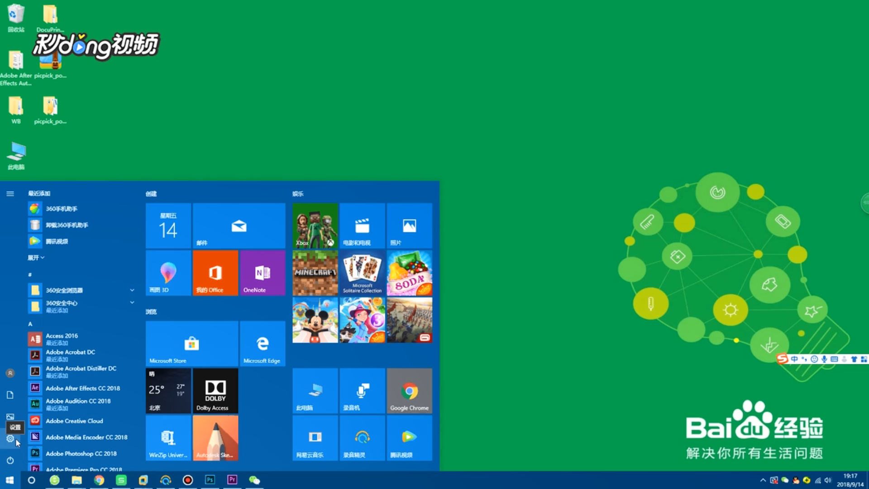Open the 网易云音乐 tile
This screenshot has height=489, width=869.
click(x=315, y=438)
